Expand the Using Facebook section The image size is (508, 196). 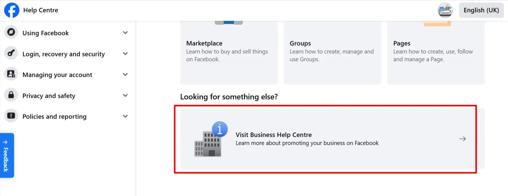tap(125, 32)
